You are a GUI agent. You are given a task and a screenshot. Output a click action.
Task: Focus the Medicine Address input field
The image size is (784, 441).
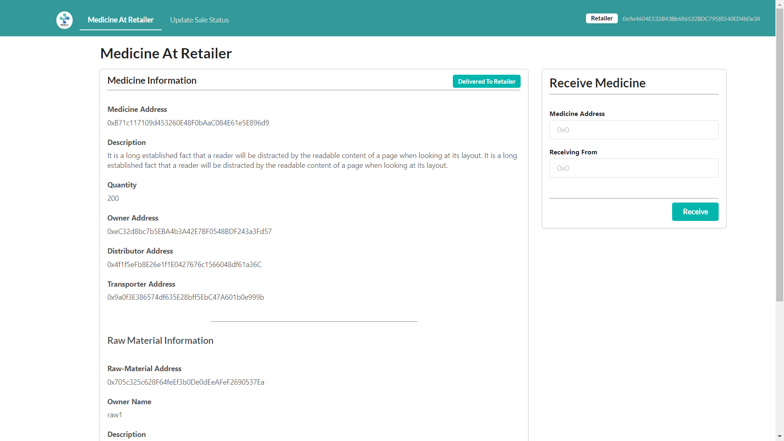tap(633, 129)
